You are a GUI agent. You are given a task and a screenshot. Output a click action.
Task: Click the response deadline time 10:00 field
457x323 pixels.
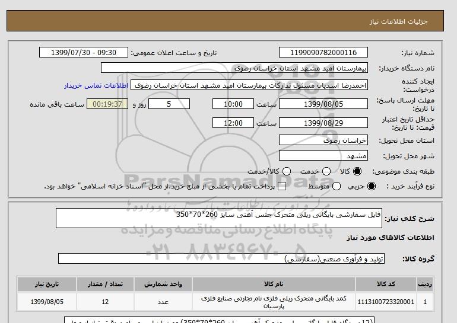(x=233, y=104)
